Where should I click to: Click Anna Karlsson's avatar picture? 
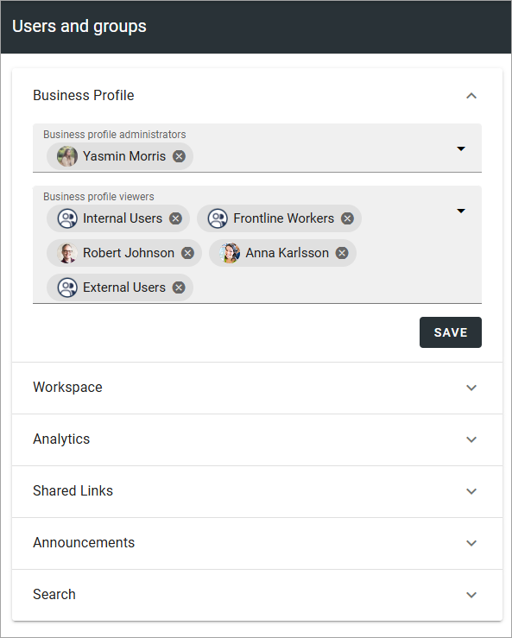click(230, 253)
